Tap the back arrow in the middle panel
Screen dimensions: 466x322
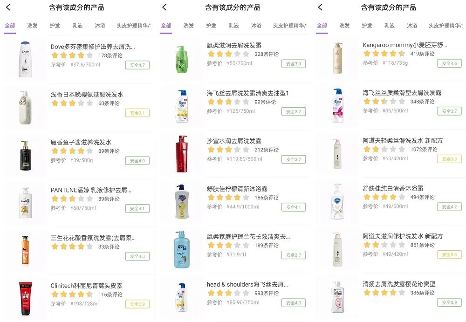[x=164, y=7]
